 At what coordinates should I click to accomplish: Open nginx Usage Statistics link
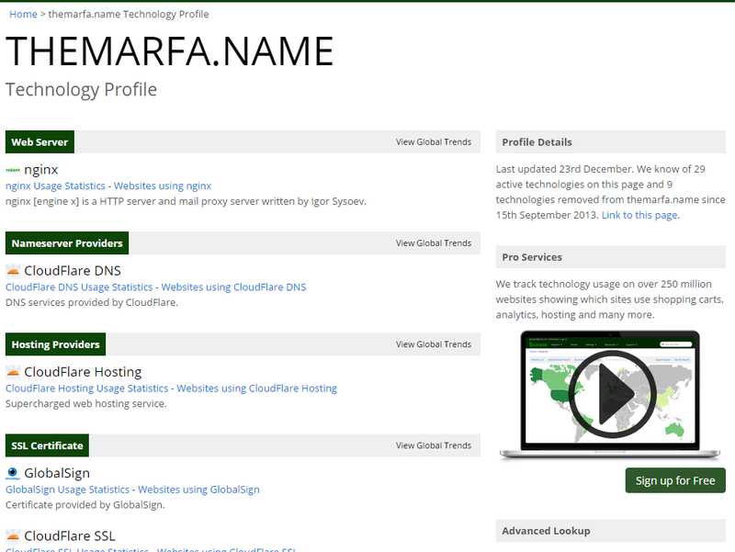[55, 186]
